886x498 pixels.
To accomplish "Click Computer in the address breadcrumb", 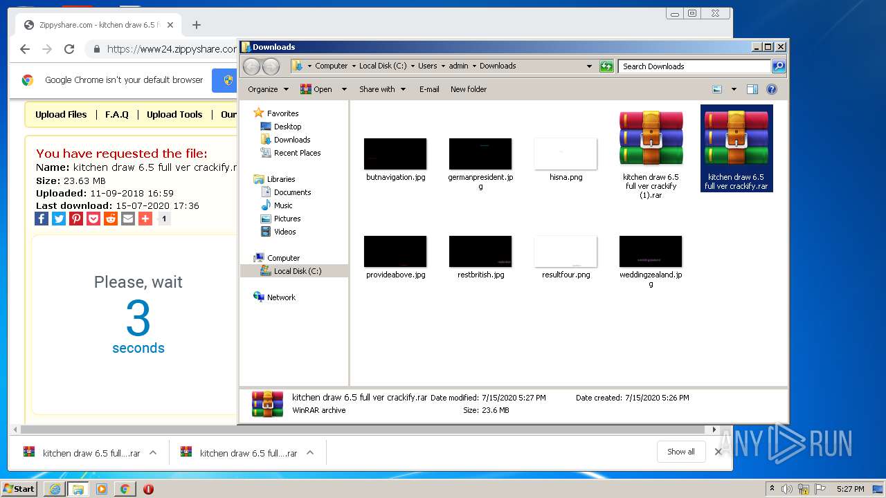I will click(x=331, y=66).
